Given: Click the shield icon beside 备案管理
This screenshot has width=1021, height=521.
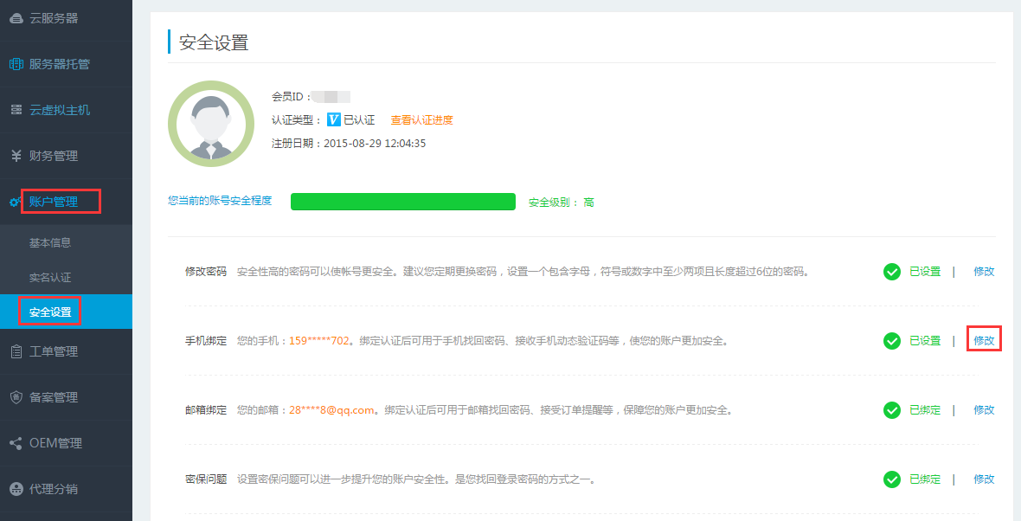Looking at the screenshot, I should point(16,397).
